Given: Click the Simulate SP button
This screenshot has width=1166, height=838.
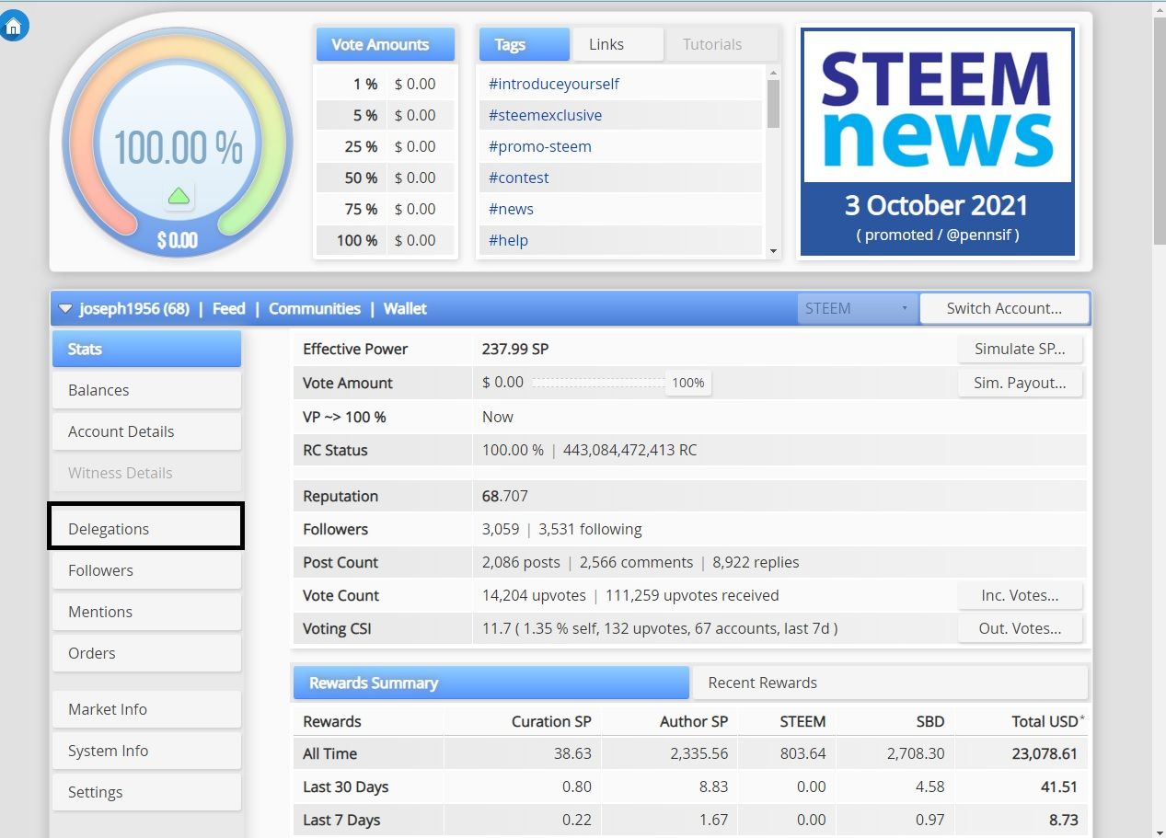Looking at the screenshot, I should click(1020, 349).
